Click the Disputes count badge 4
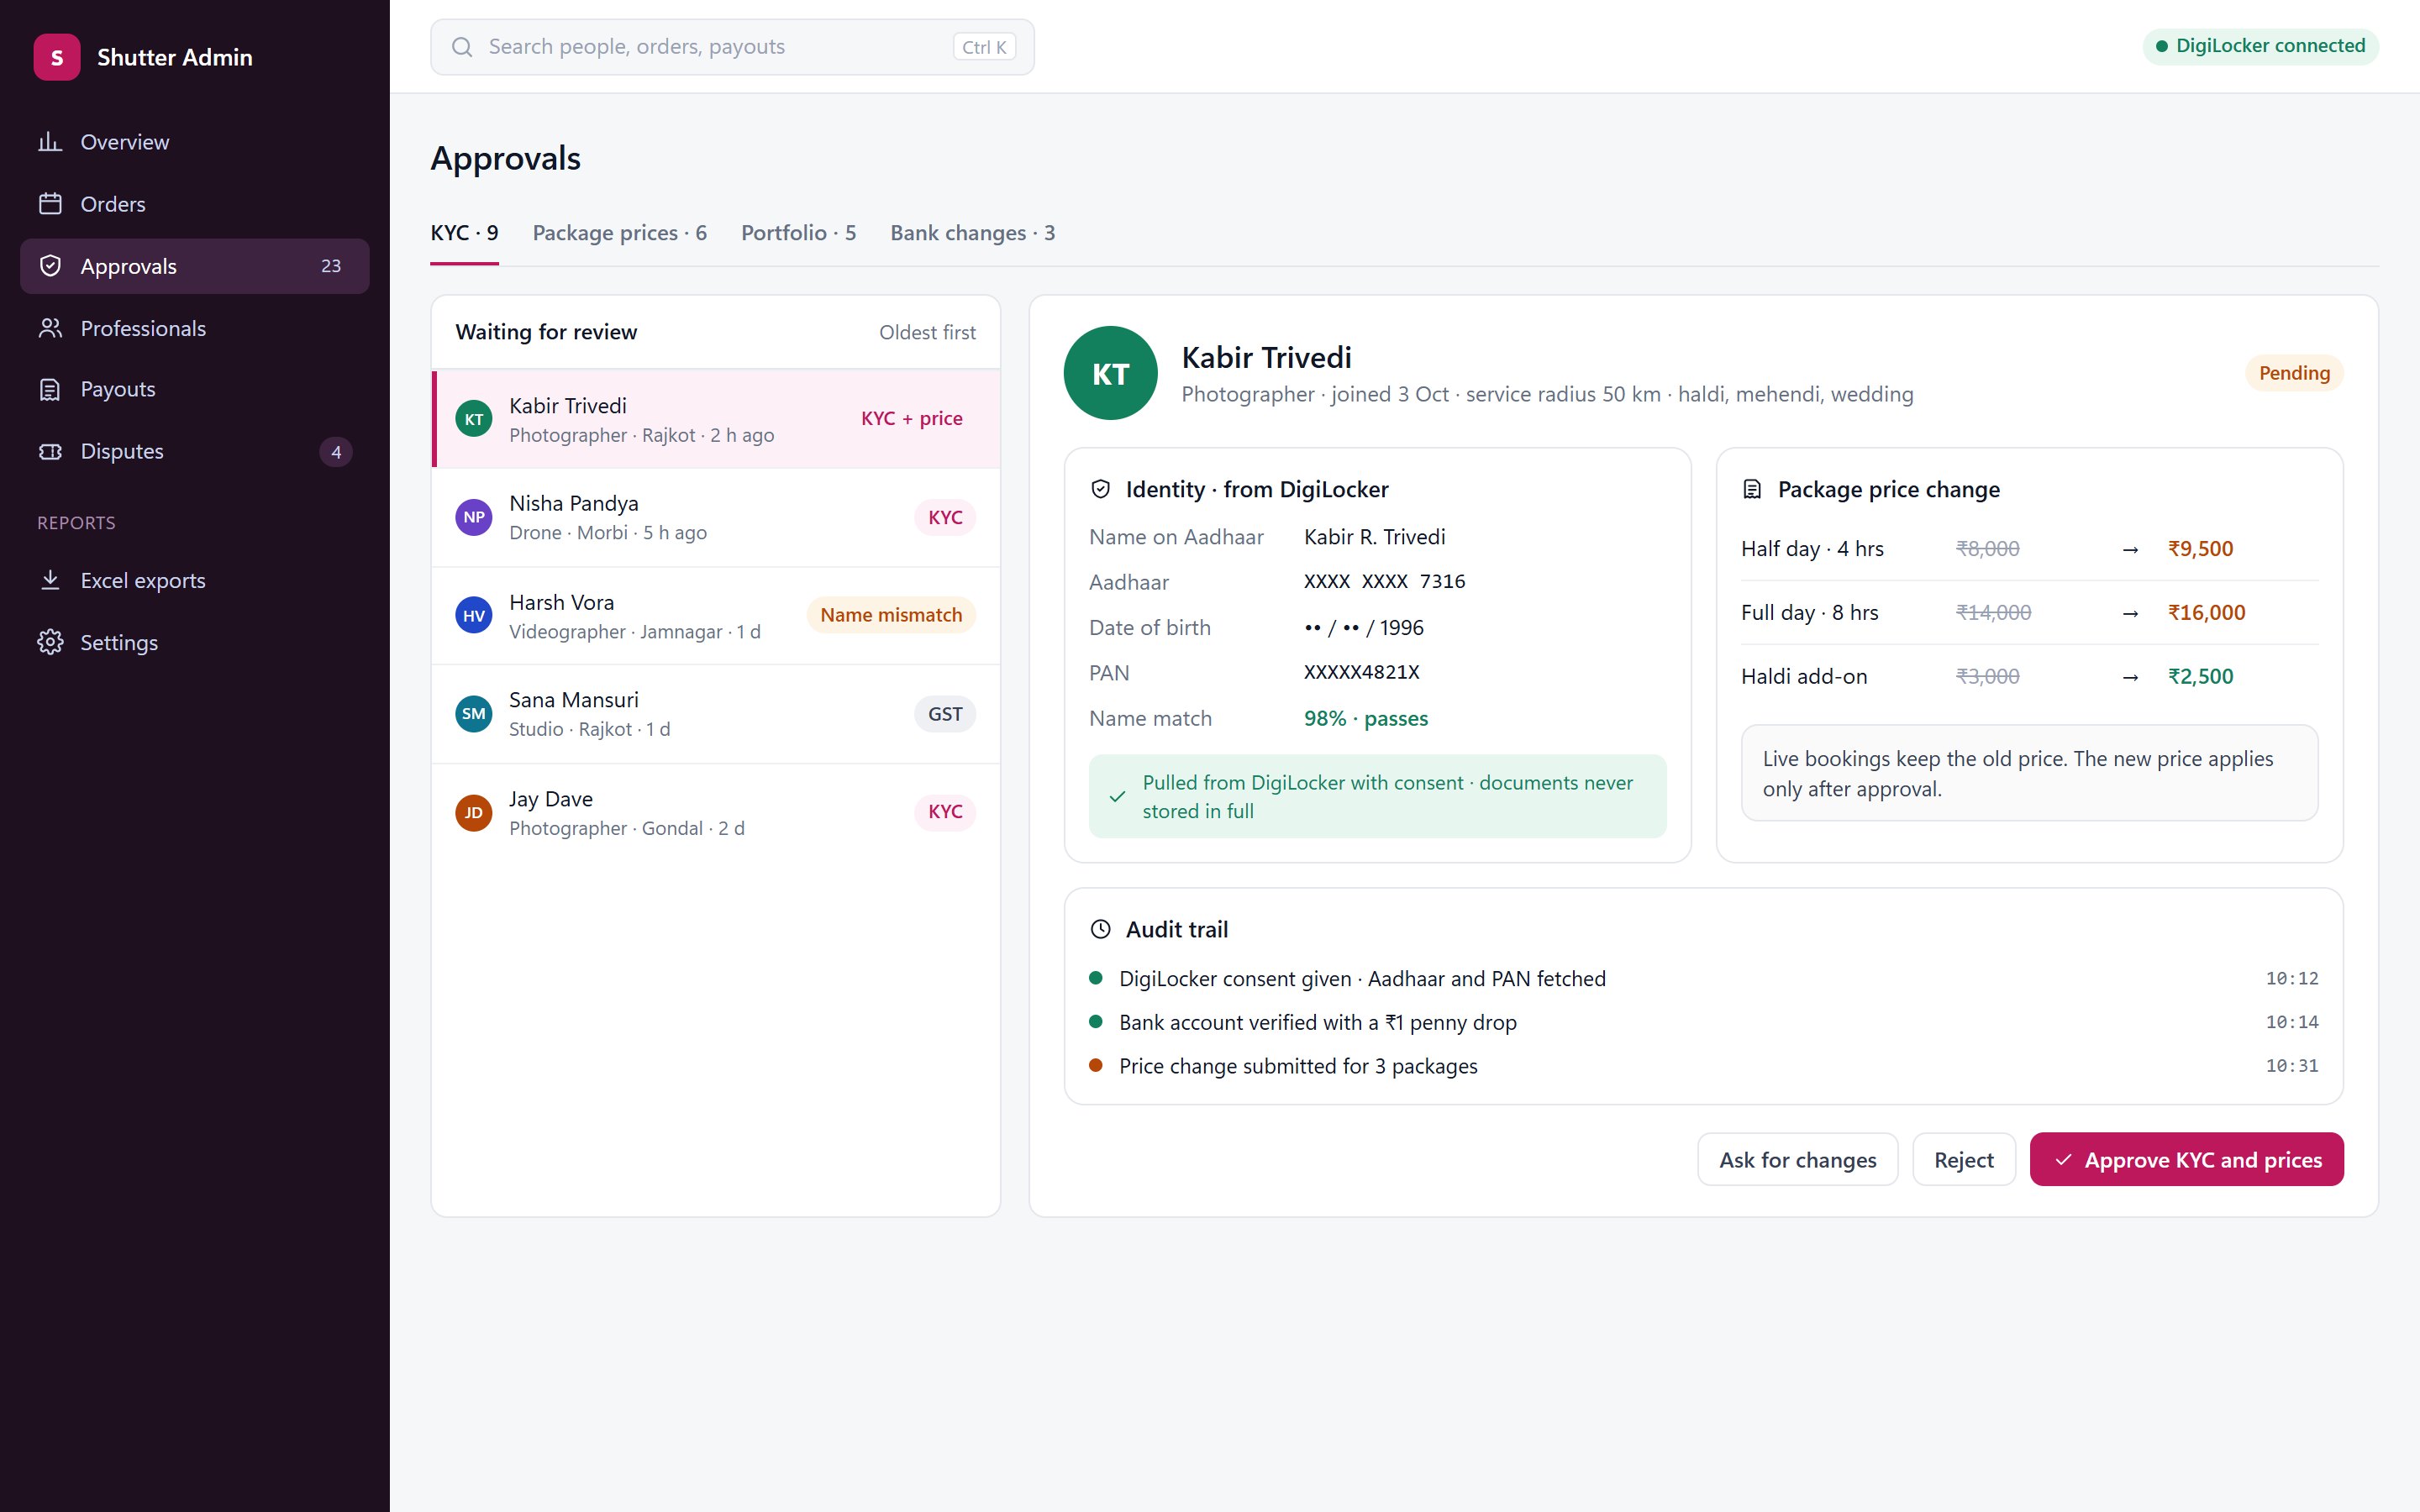 pyautogui.click(x=336, y=452)
